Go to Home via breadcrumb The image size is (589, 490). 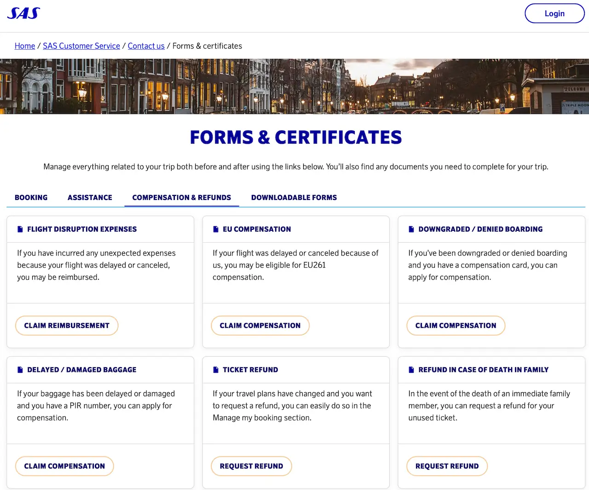(x=25, y=46)
